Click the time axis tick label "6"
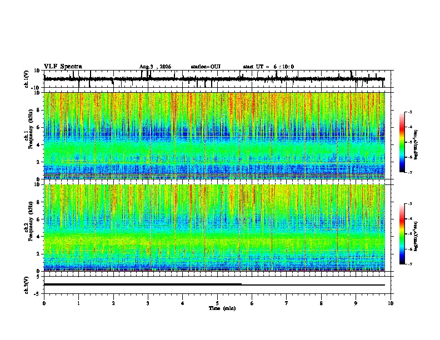This screenshot has width=440, height=340. tap(252, 303)
